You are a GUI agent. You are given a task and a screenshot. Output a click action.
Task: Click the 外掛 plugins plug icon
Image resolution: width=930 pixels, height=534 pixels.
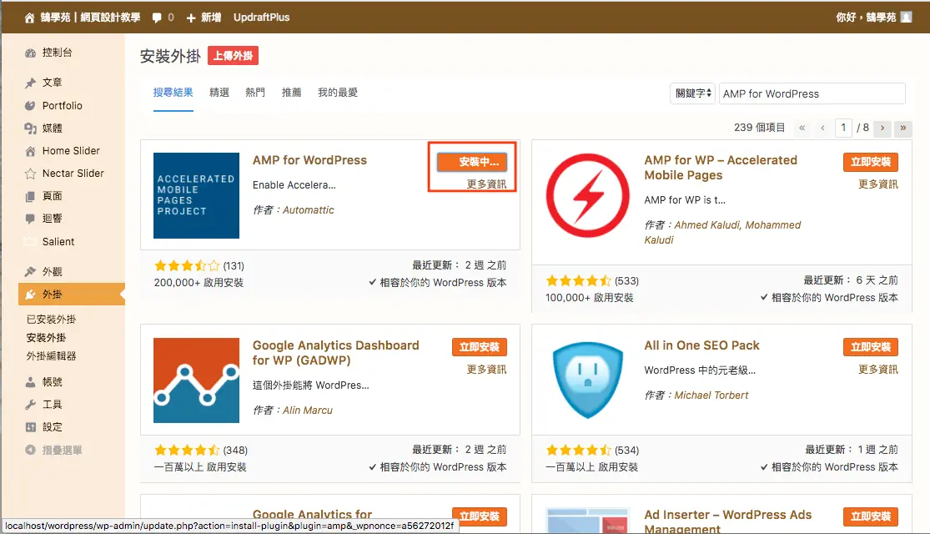coord(30,295)
